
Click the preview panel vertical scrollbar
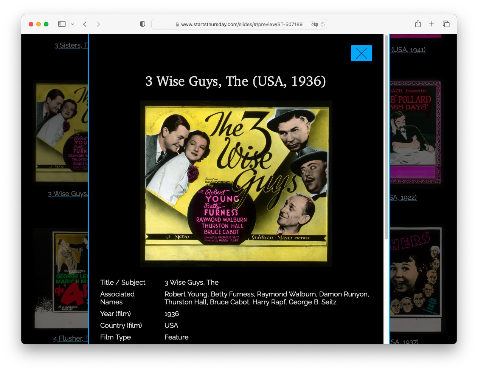point(386,138)
